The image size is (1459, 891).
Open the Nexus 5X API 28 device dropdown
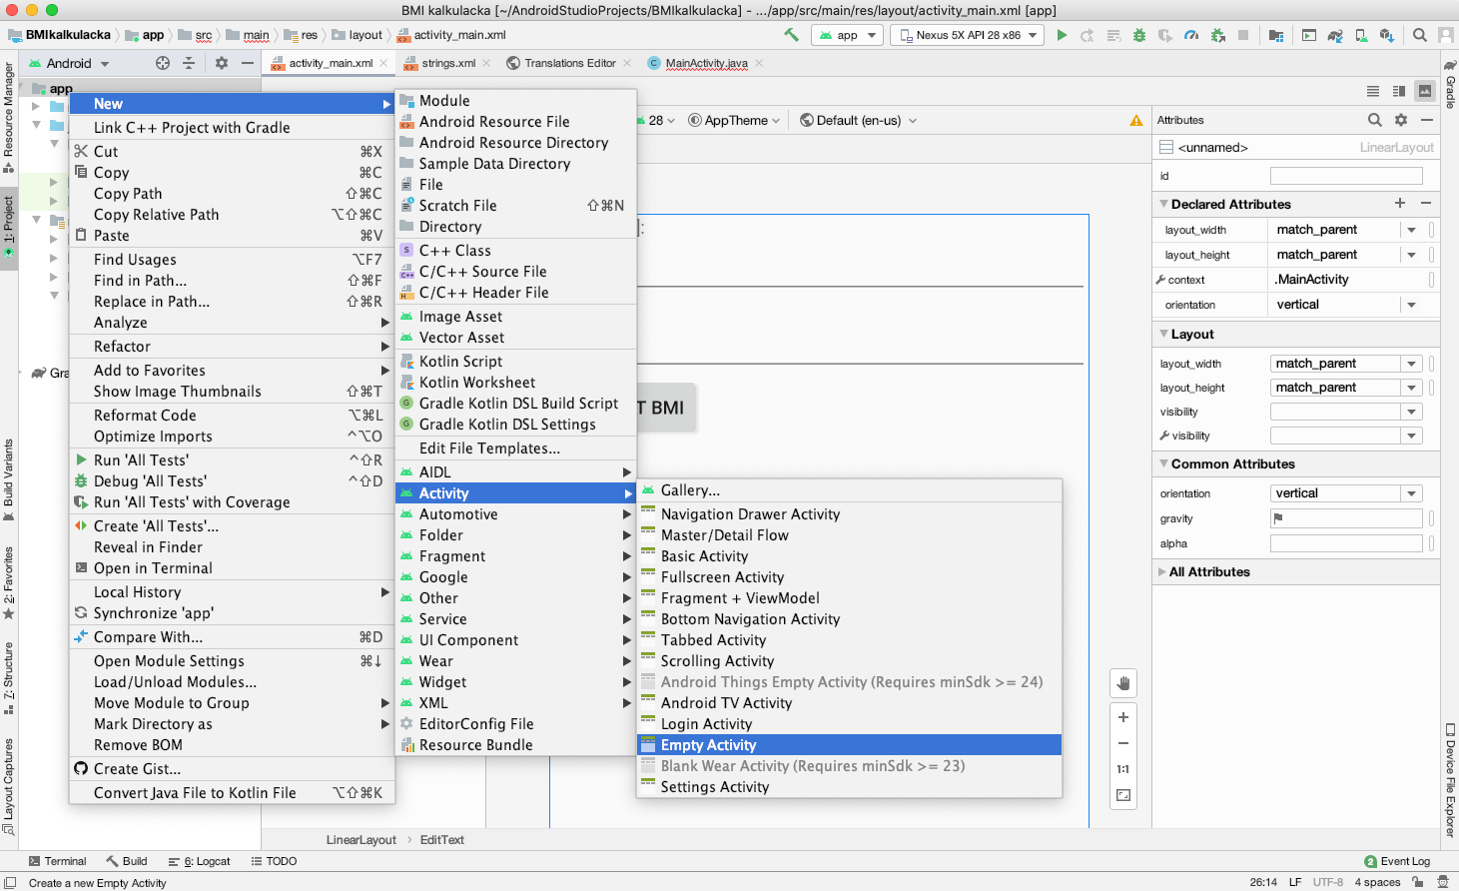[x=971, y=35]
